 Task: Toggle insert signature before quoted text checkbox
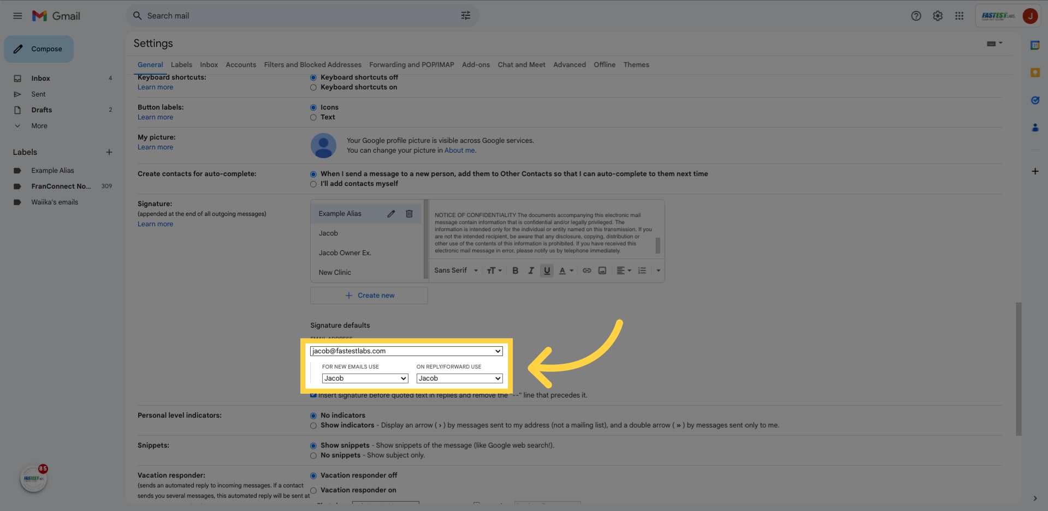(x=313, y=395)
